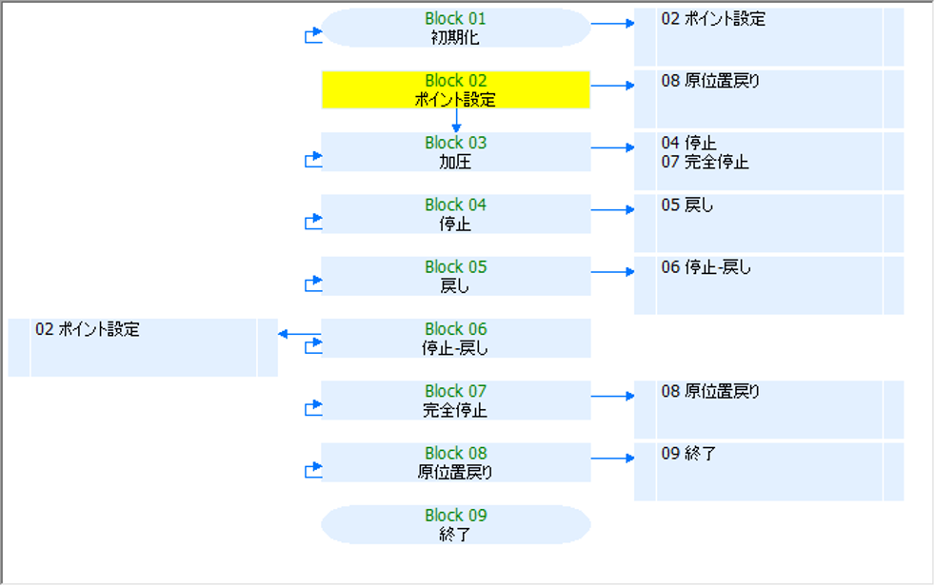Click the loop arrow icon beside Block 04
The width and height of the screenshot is (935, 586).
tap(313, 222)
